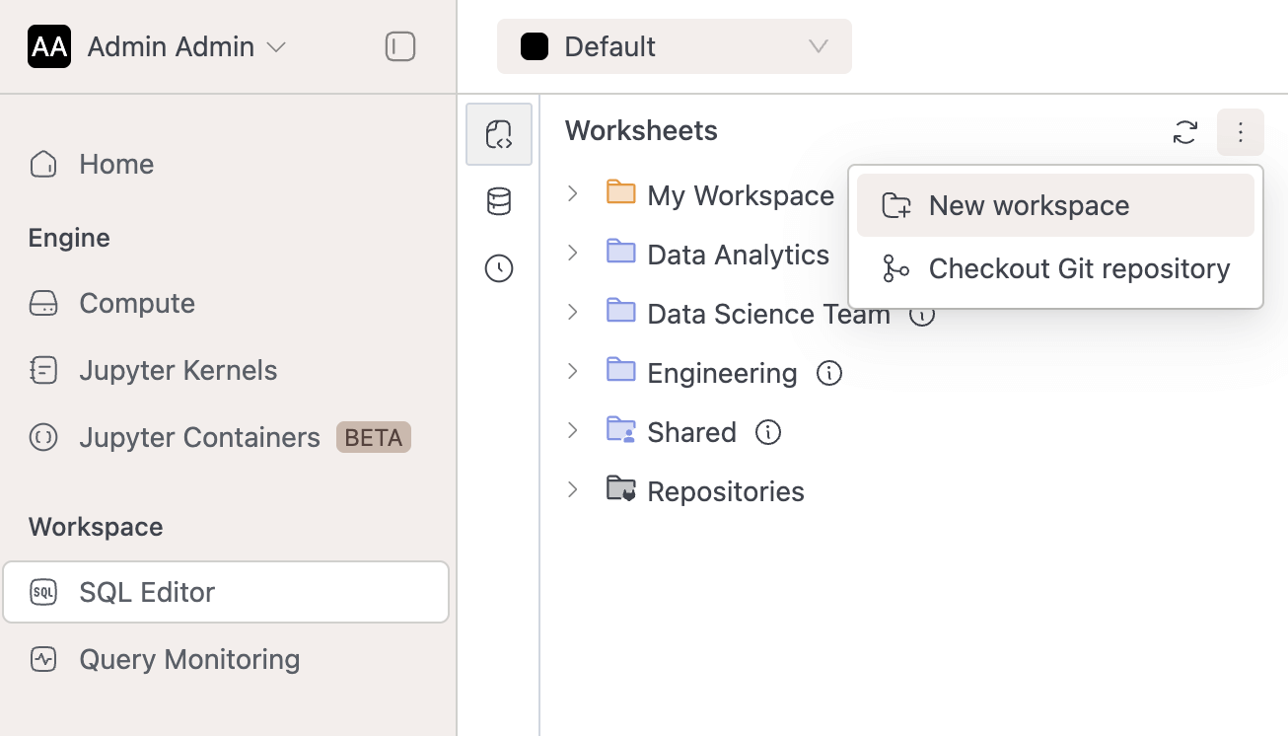
Task: Click the Engineering folder icon
Action: coord(621,370)
